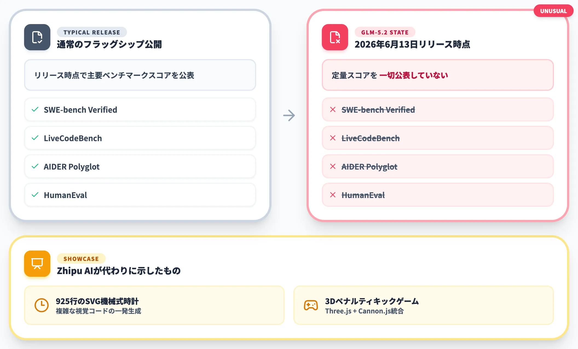Image resolution: width=578 pixels, height=349 pixels.
Task: Click struck-through LiveCodeBench text
Action: (371, 138)
